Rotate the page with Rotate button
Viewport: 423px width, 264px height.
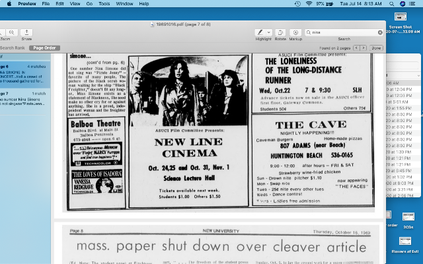pyautogui.click(x=280, y=32)
